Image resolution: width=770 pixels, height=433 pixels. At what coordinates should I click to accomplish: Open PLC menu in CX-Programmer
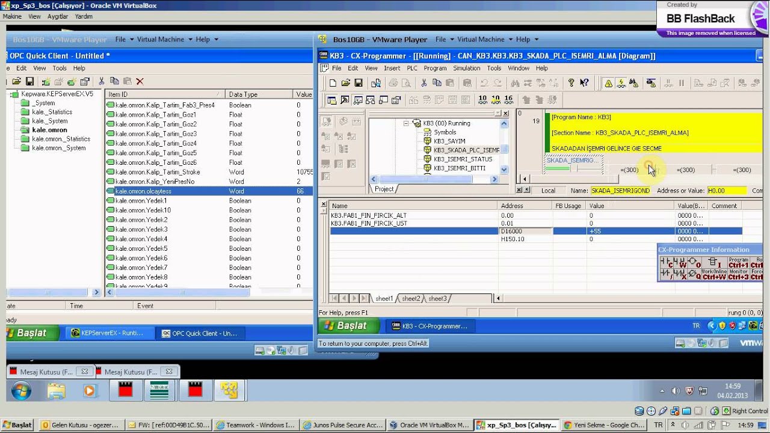tap(411, 68)
